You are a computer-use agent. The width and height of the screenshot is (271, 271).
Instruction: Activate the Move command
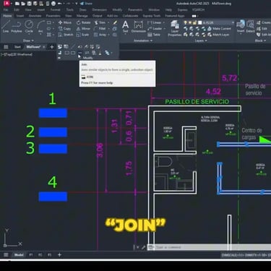65,22
